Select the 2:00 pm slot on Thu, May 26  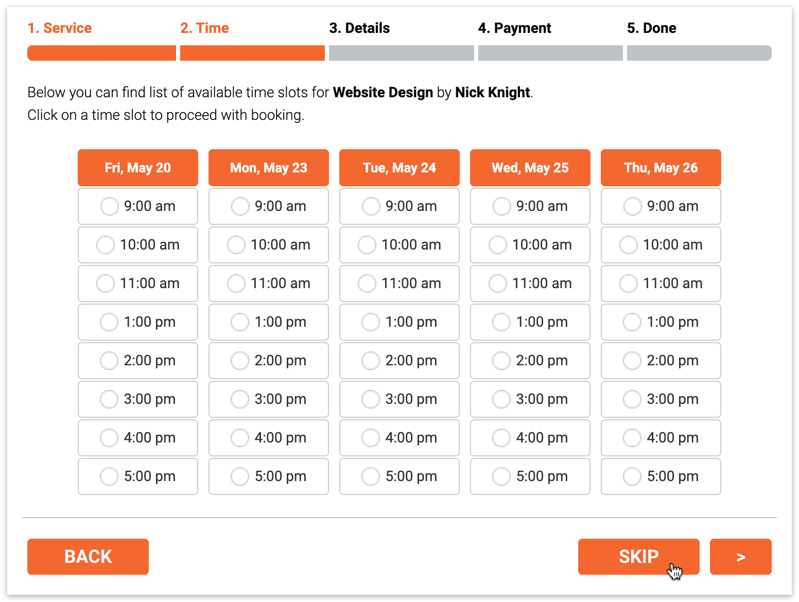[661, 361]
